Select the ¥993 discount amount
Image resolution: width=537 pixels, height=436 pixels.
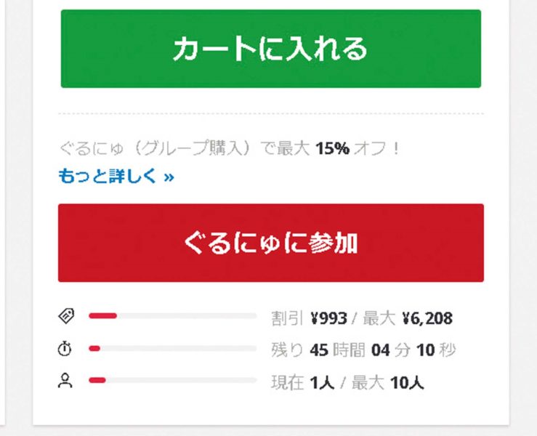[x=328, y=318]
